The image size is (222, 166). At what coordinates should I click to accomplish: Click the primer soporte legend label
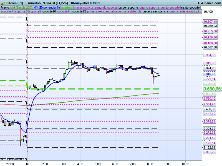84,7
